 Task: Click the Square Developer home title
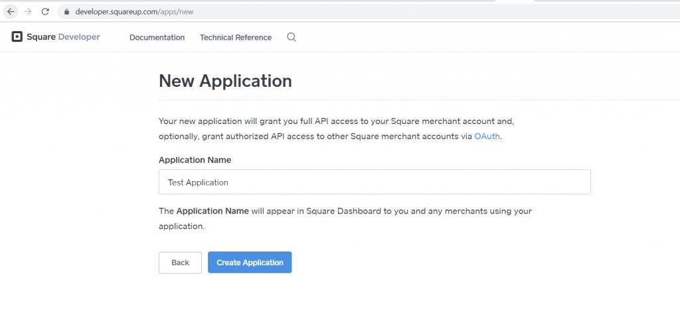pos(63,37)
